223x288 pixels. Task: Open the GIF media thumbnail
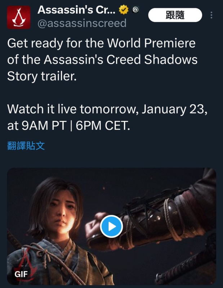pyautogui.click(x=111, y=226)
